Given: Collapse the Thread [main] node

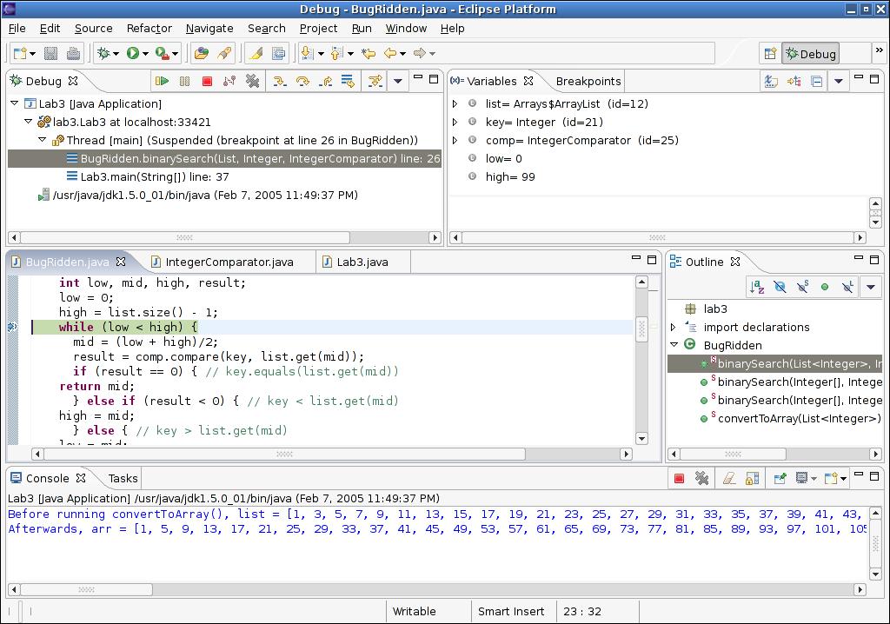Looking at the screenshot, I should click(x=42, y=140).
